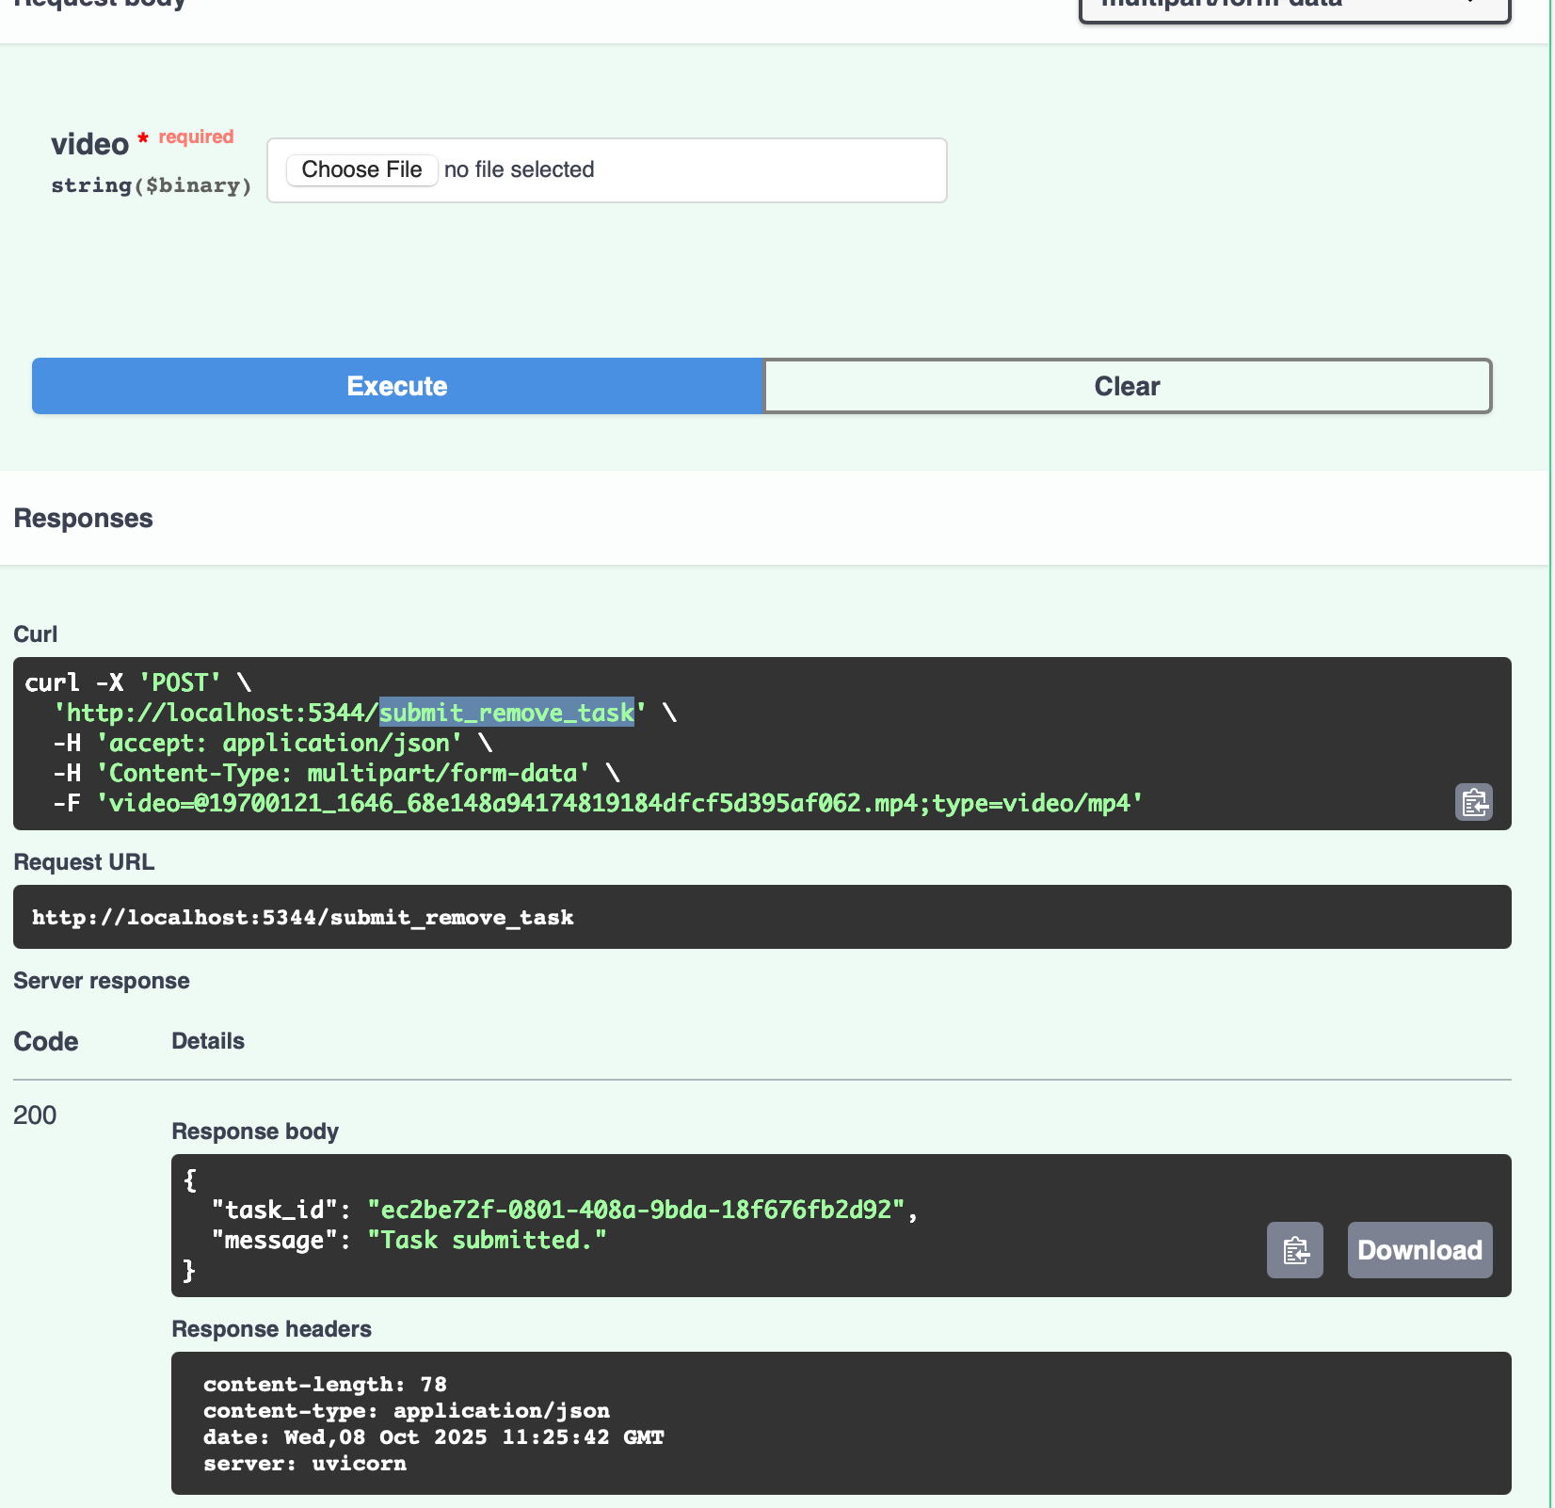The width and height of the screenshot is (1555, 1508).
Task: Copy the curl command to clipboard
Action: point(1473,803)
